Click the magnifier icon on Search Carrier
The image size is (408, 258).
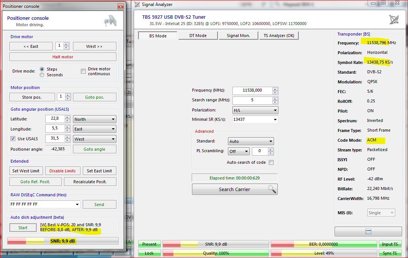click(x=272, y=189)
